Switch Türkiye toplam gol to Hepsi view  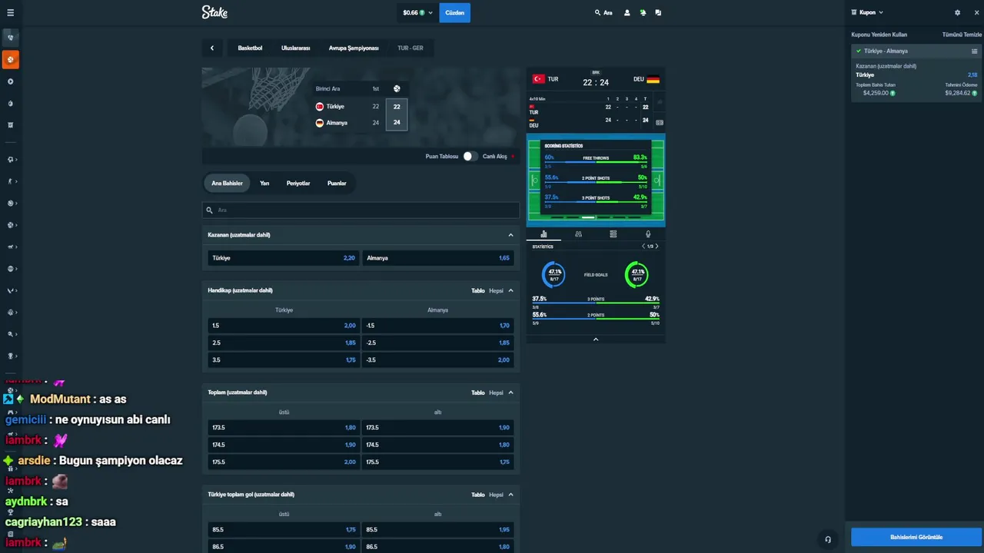click(496, 495)
